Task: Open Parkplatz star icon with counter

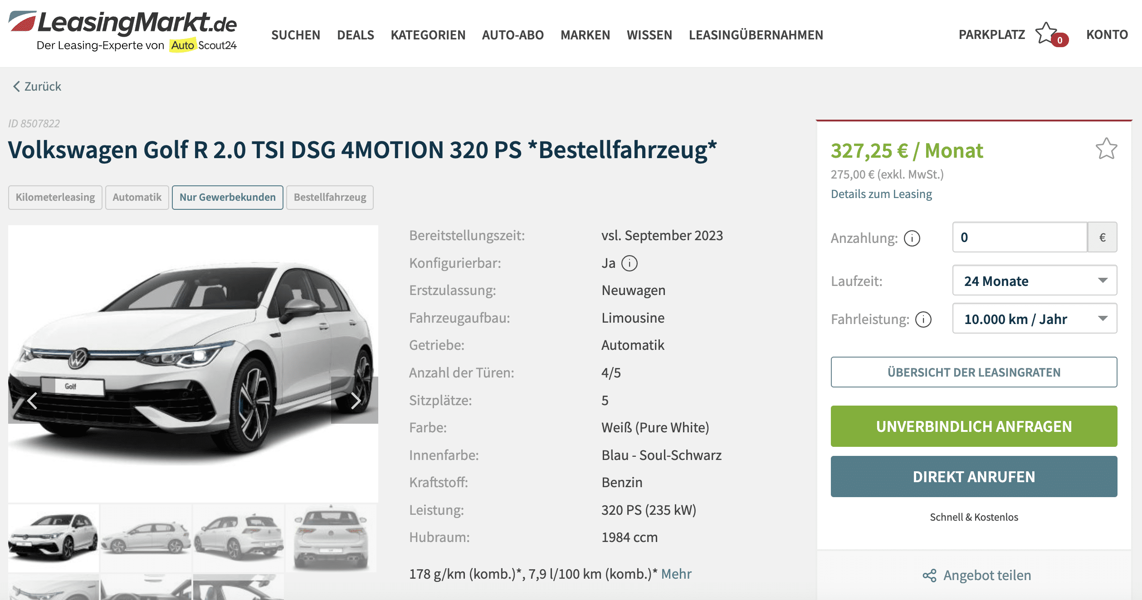Action: 1051,34
